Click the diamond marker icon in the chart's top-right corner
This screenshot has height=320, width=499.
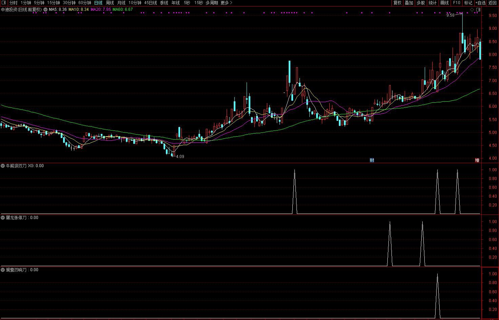point(472,10)
